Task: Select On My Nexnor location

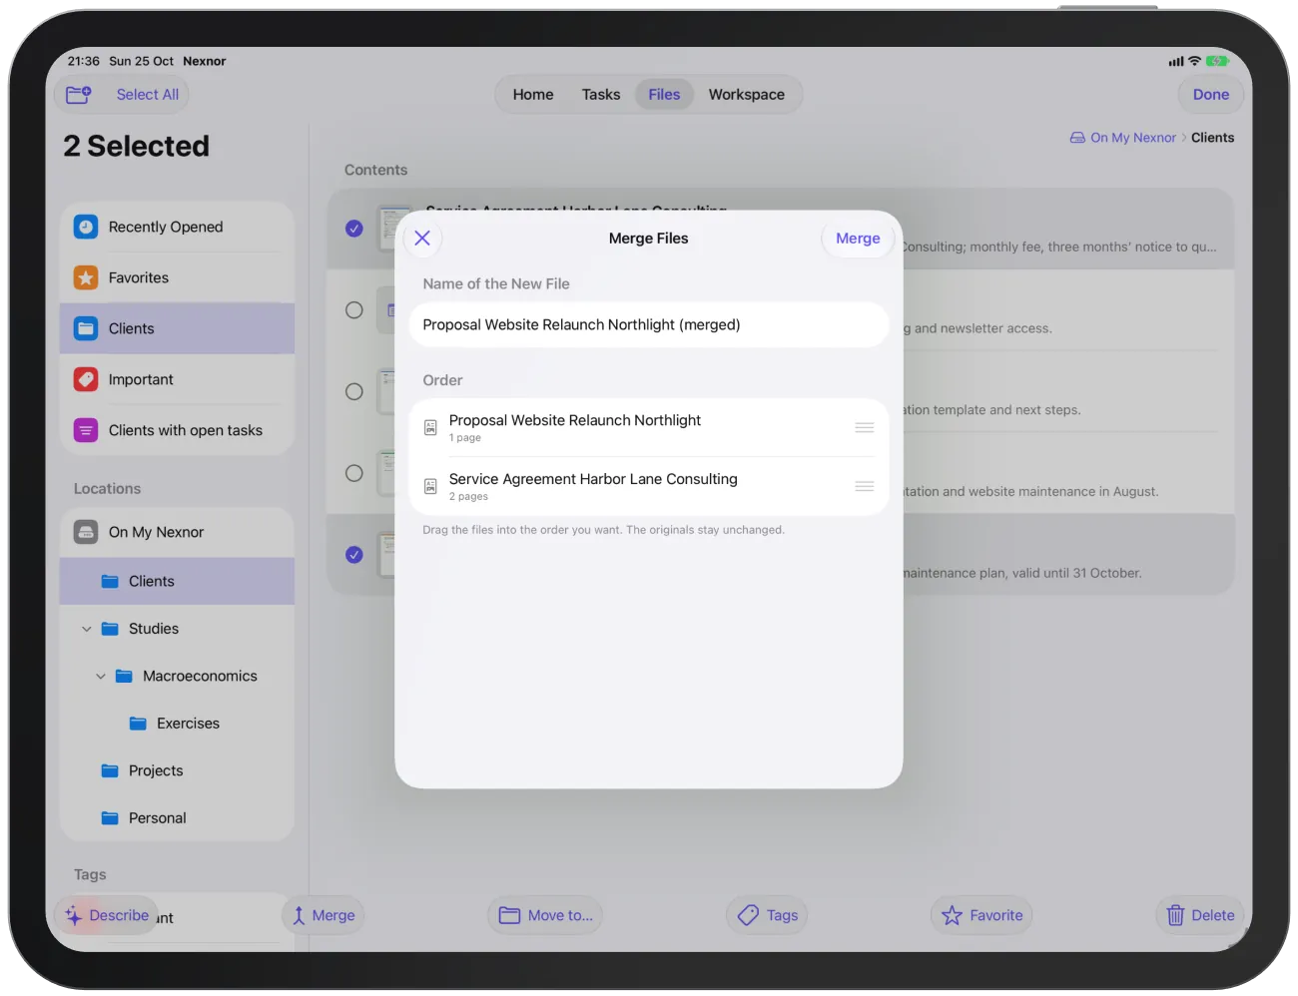Action: point(177,533)
